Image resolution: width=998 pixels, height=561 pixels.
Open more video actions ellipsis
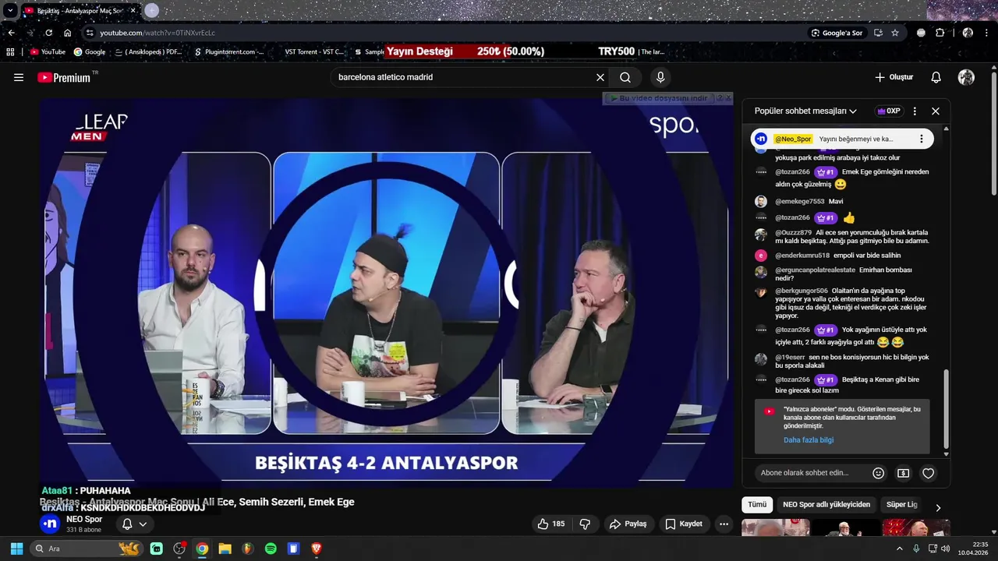pos(724,524)
